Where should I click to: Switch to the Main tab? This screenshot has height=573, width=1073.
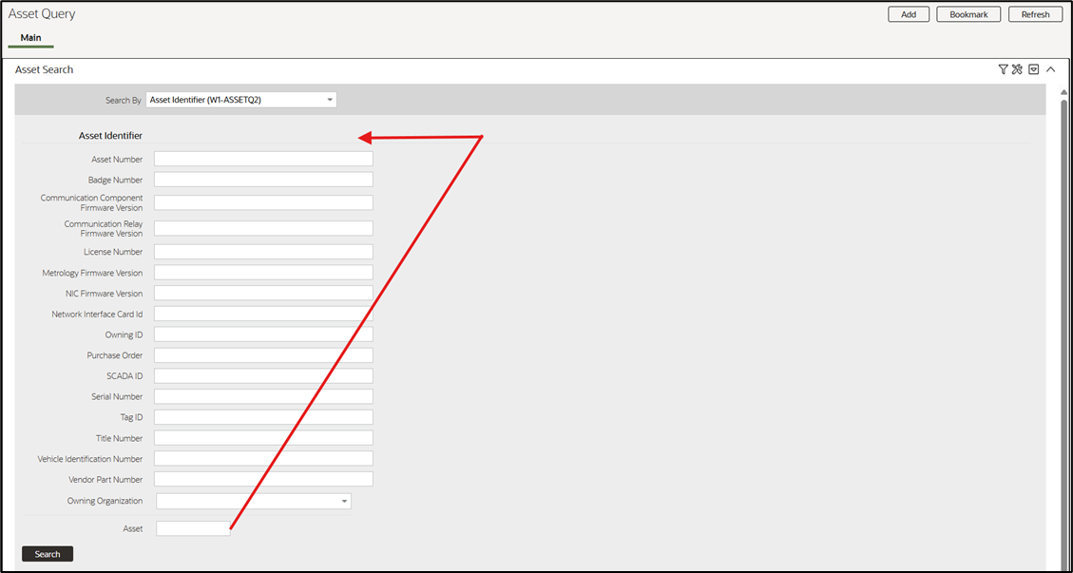(30, 38)
